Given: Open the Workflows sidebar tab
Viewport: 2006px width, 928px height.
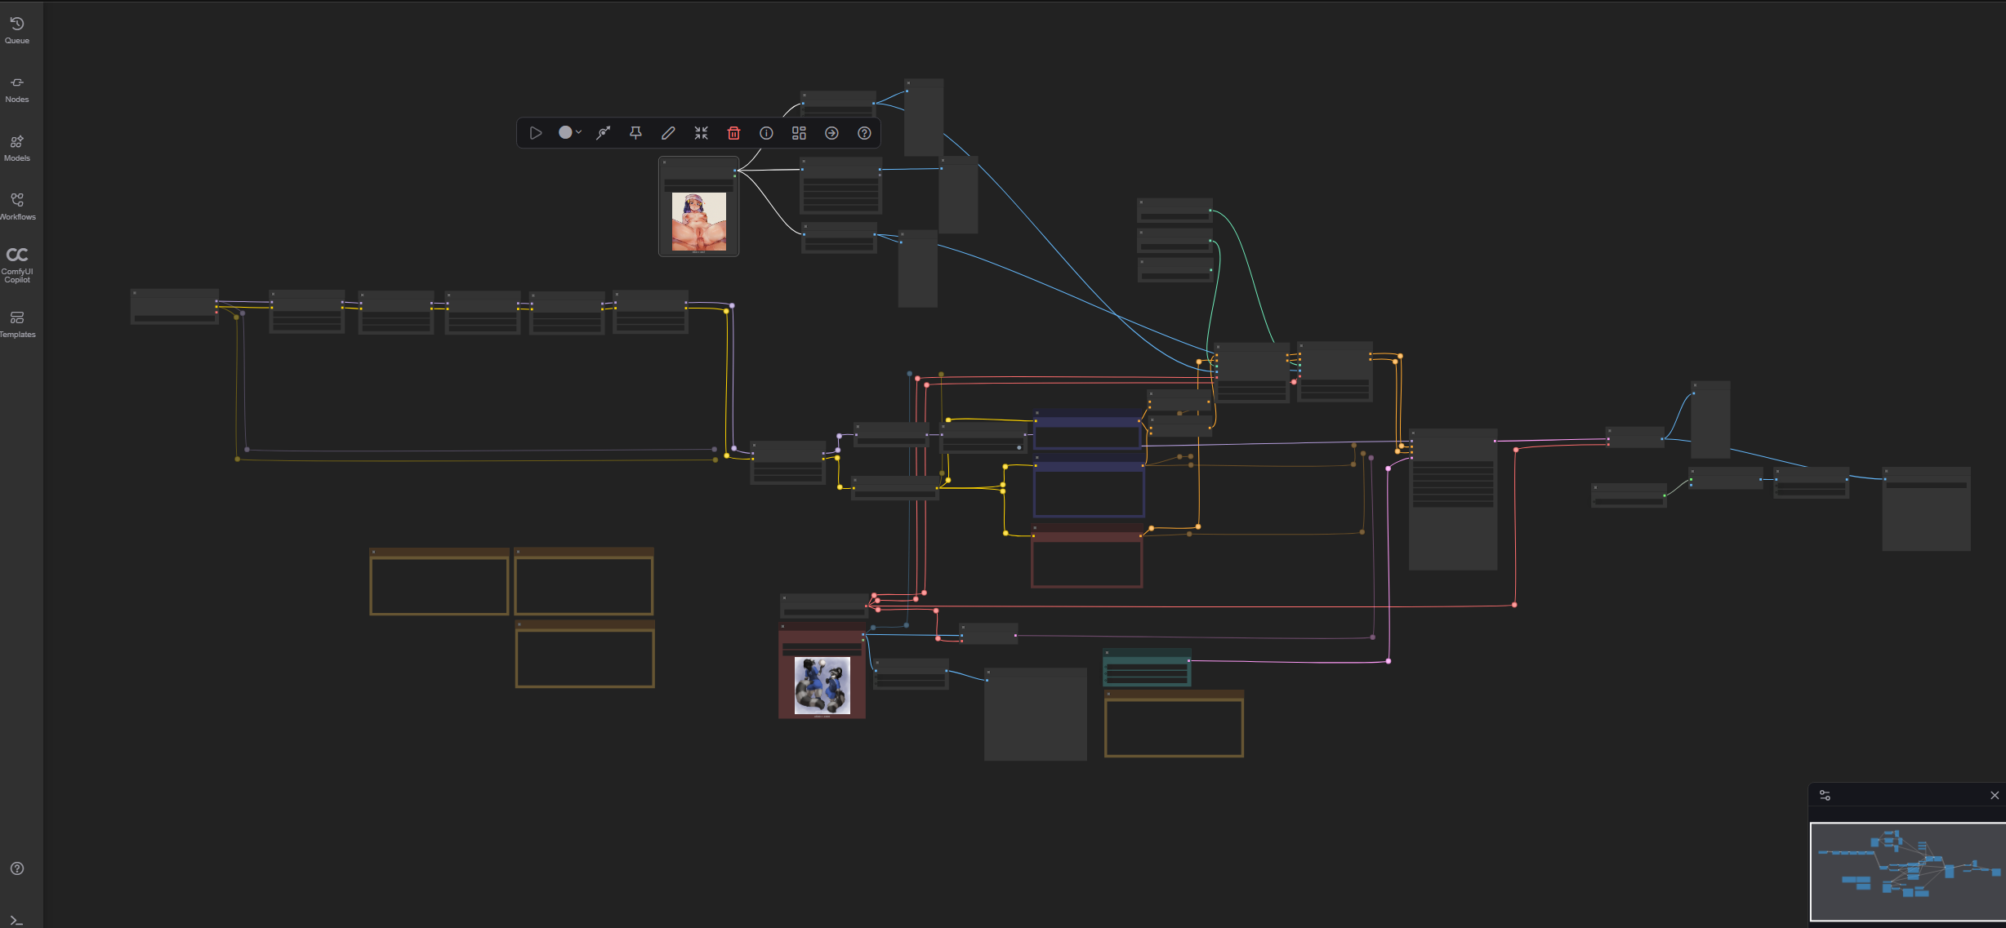Looking at the screenshot, I should (x=17, y=206).
